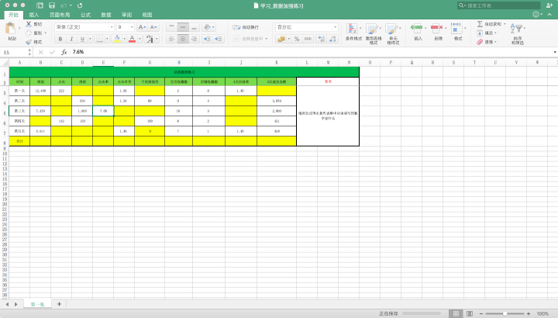Image resolution: width=558 pixels, height=318 pixels.
Task: Open the 插入 ribbon tab
Action: (x=34, y=15)
